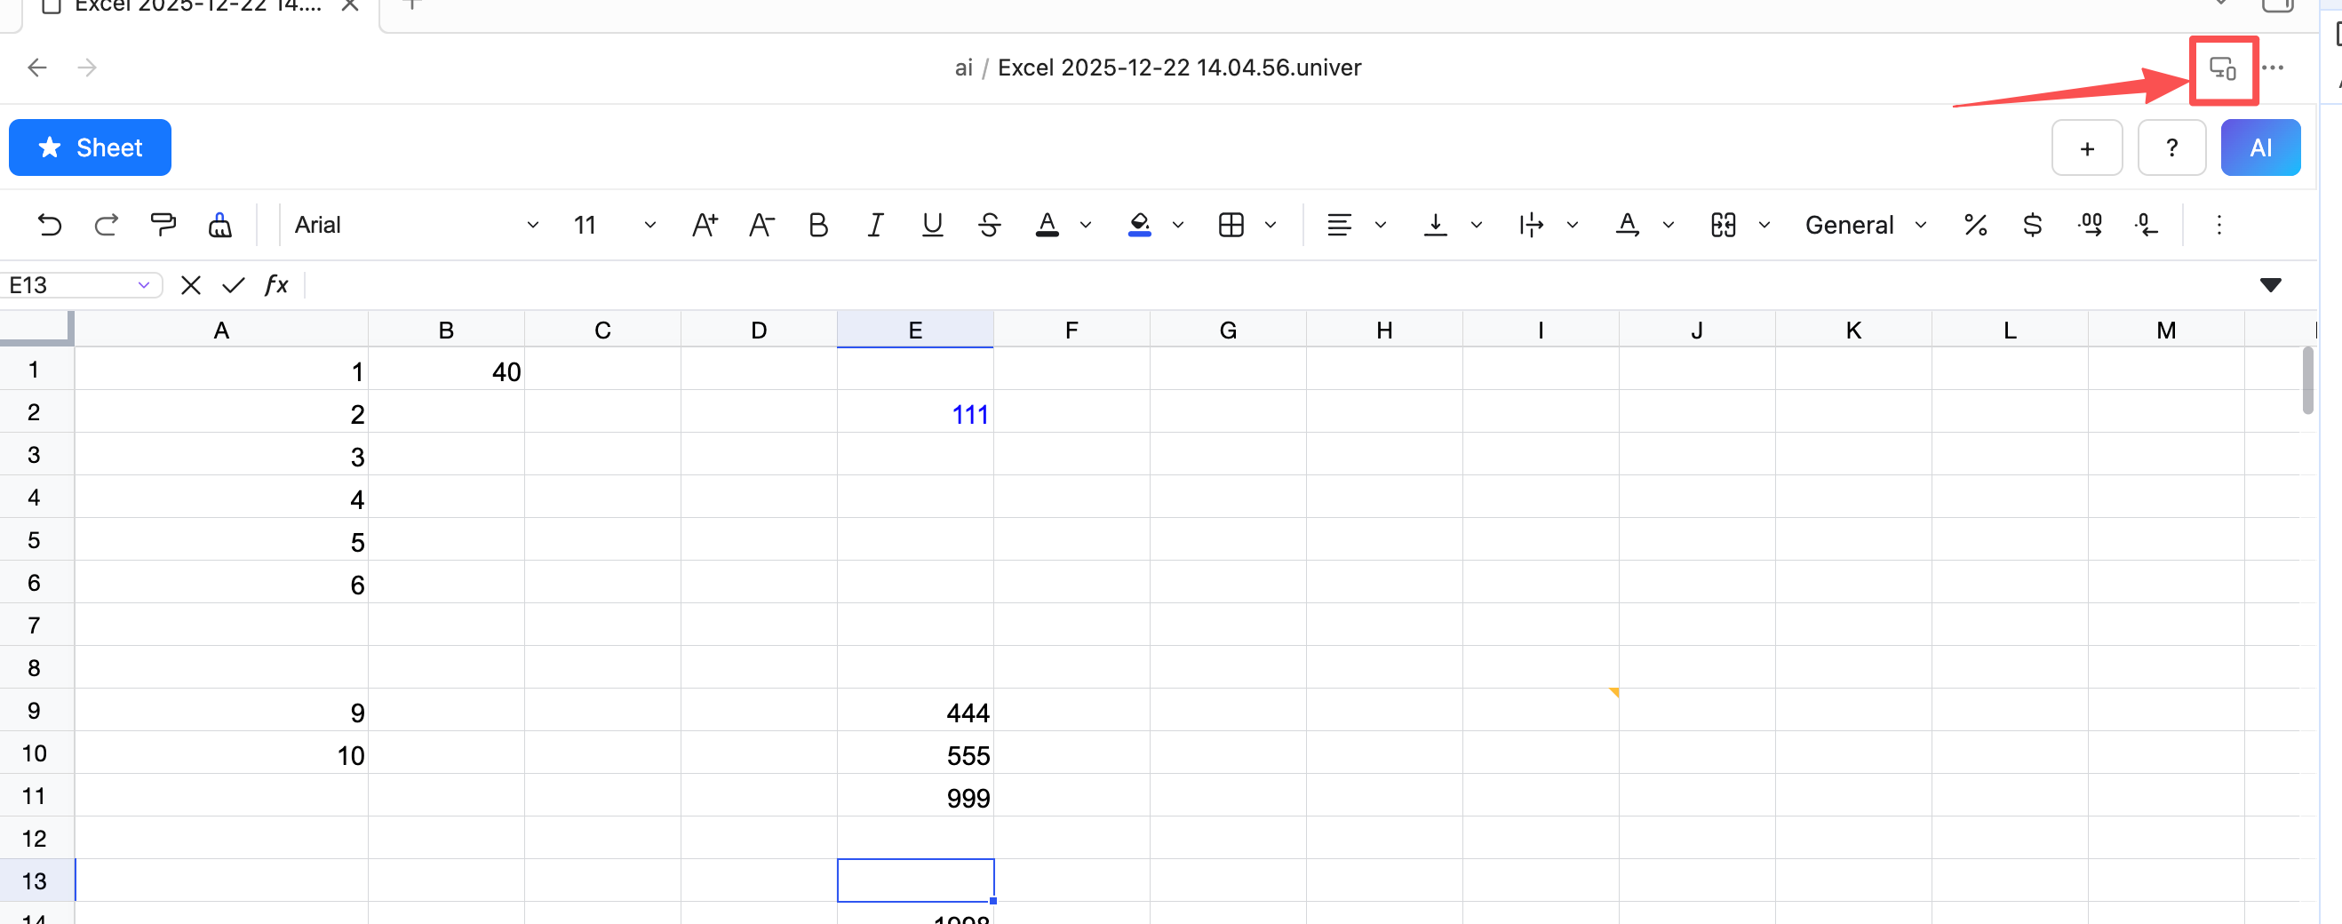2342x924 pixels.
Task: Apply strikethrough formatting
Action: pyautogui.click(x=989, y=225)
